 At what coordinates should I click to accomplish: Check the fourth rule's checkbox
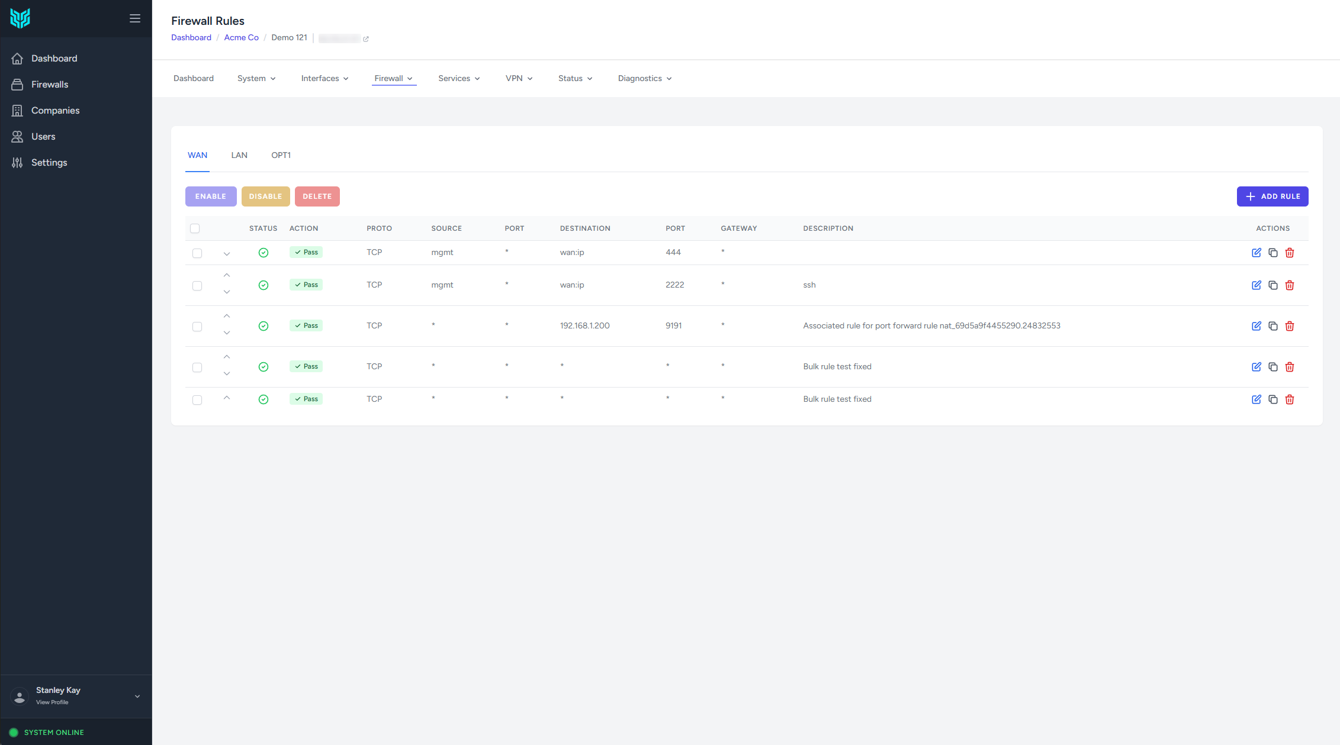click(197, 367)
